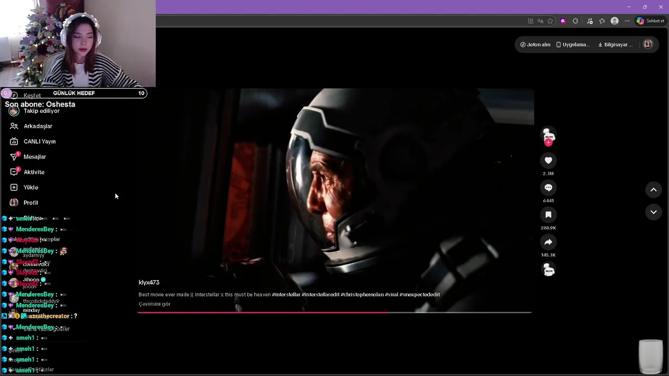Click the CANLI Yayın TV icon
Viewport: 669px width, 376px height.
coord(14,142)
